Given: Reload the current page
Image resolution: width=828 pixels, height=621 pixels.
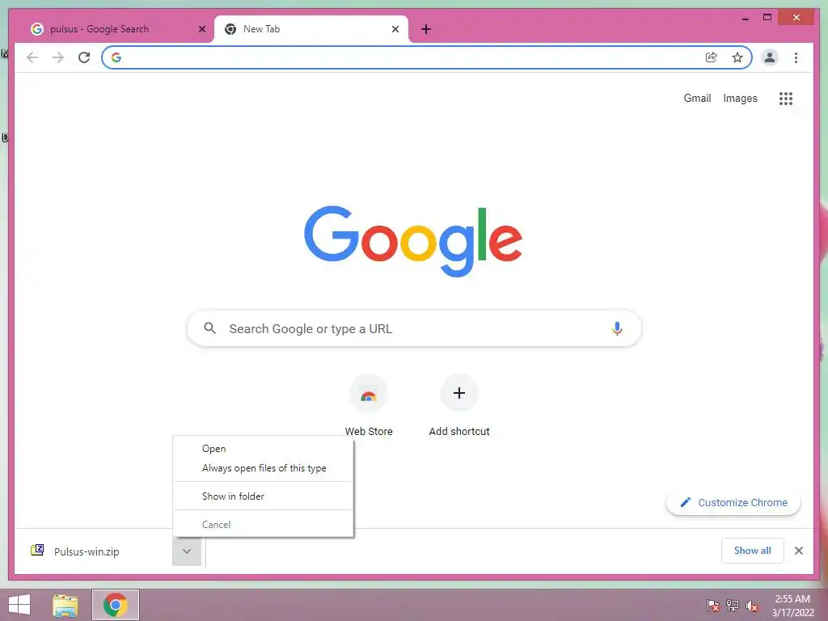Looking at the screenshot, I should click(84, 57).
